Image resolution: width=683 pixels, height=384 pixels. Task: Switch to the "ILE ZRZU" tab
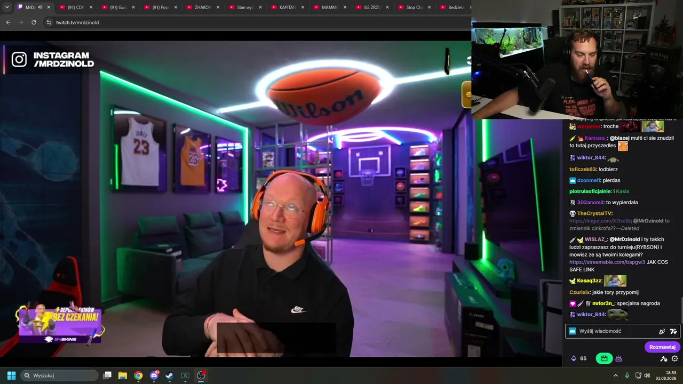[x=372, y=7]
